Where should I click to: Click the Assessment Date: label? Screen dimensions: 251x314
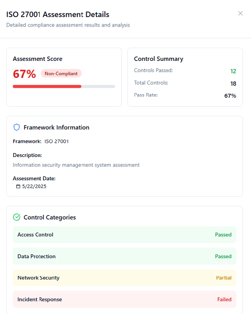click(x=34, y=178)
